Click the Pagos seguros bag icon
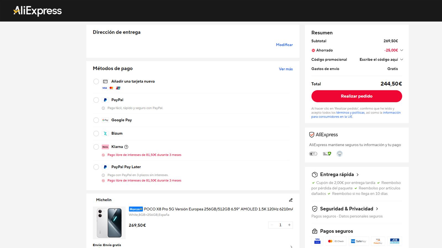Viewport: 442px width, 248px height. click(x=315, y=231)
